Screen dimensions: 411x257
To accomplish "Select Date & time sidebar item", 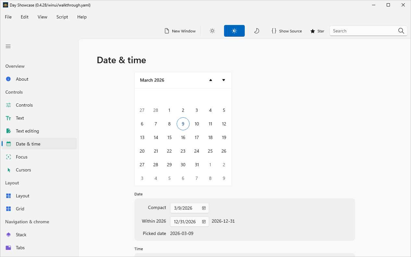I will click(39, 144).
